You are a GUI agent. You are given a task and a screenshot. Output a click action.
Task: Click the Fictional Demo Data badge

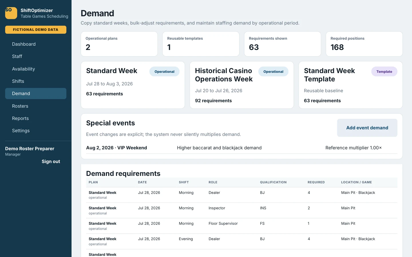pos(36,30)
